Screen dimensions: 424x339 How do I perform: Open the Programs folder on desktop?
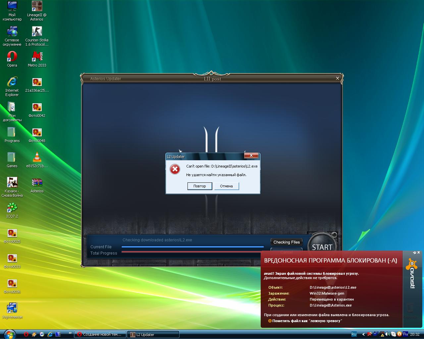pyautogui.click(x=12, y=135)
